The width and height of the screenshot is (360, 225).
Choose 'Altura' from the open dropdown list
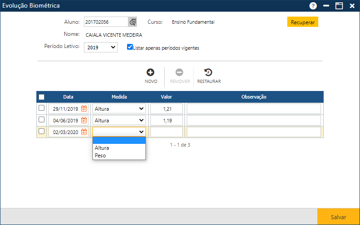(102, 148)
